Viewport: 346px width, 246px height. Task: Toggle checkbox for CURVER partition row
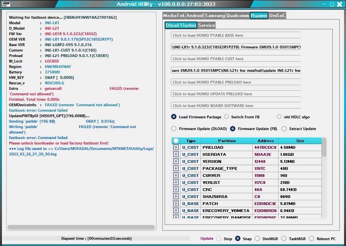point(176,176)
